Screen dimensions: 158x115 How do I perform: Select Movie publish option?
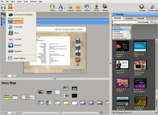(14, 33)
